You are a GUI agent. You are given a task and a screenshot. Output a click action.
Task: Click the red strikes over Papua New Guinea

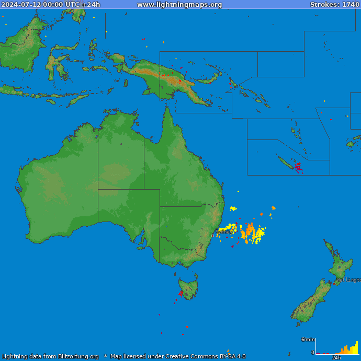point(179,80)
